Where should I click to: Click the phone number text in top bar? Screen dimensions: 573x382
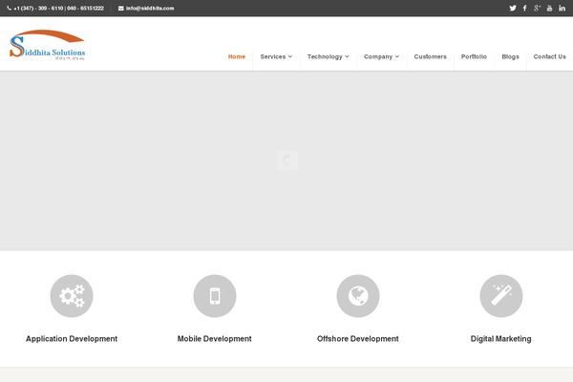pyautogui.click(x=59, y=8)
